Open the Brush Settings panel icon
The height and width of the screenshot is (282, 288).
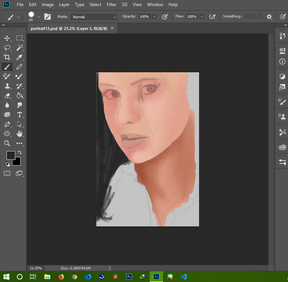point(282,102)
